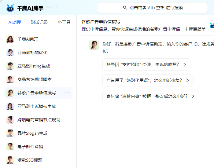This screenshot has width=214, height=168.
Task: Expand the “支付风险” question chevron arrow
Action: [184, 64]
